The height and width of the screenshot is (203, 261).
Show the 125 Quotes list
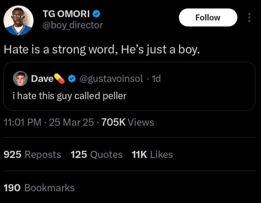coord(97,155)
